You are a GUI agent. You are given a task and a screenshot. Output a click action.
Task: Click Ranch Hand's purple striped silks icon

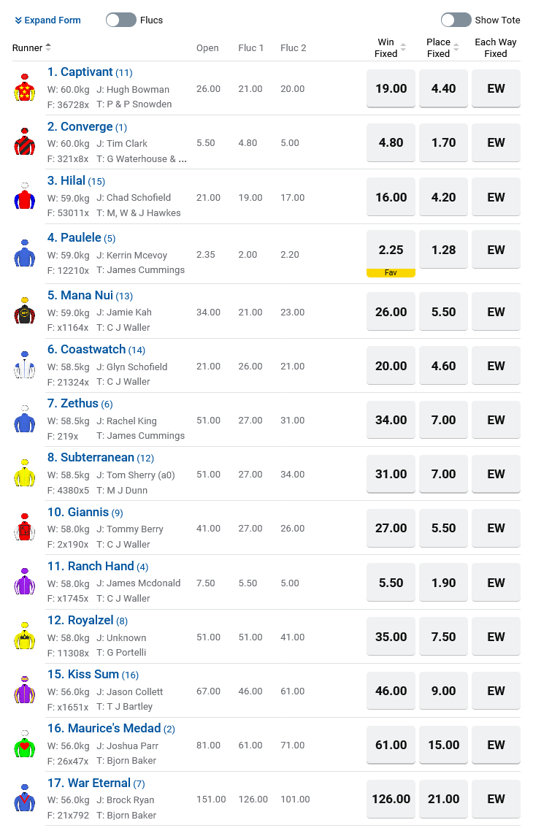click(x=25, y=582)
